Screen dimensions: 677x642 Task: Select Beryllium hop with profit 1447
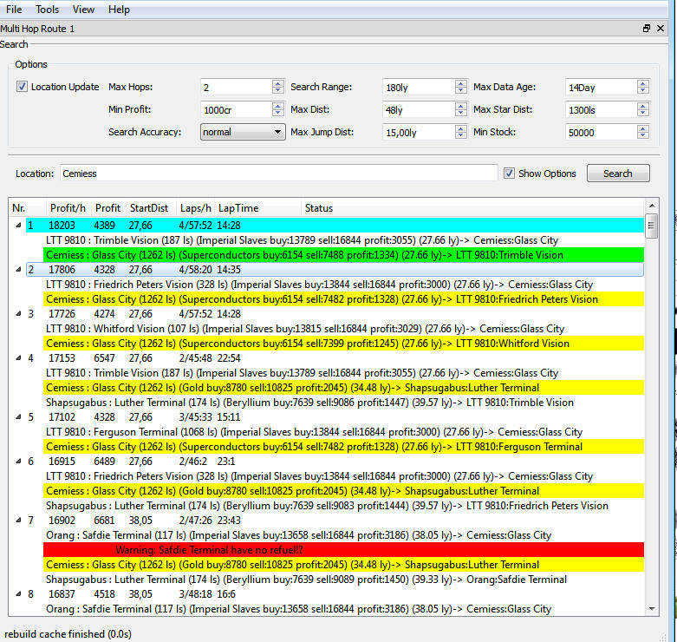pyautogui.click(x=343, y=403)
